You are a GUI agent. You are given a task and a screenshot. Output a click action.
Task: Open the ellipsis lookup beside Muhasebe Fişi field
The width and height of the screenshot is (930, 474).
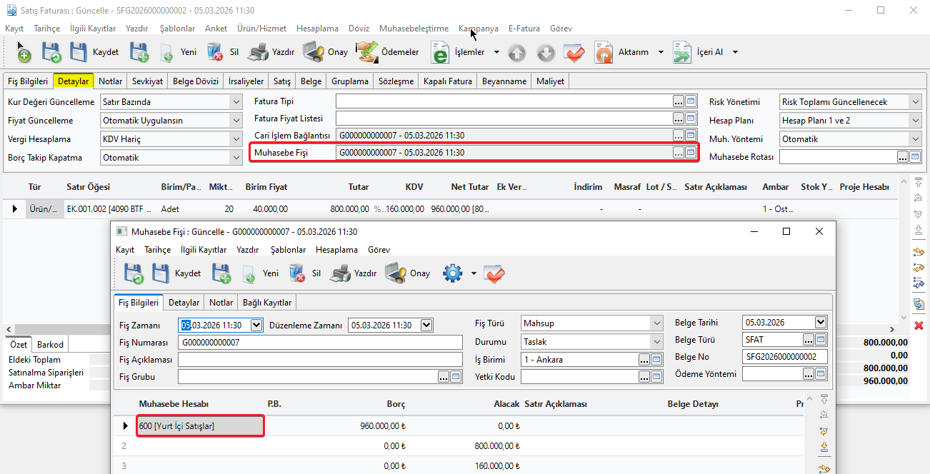pyautogui.click(x=678, y=153)
